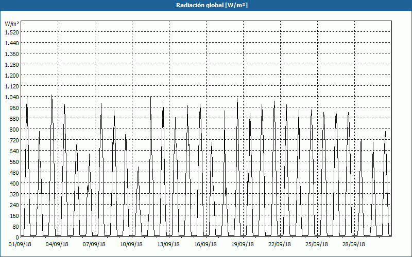Click the 880 y-axis value
The image size is (412, 257).
(x=14, y=119)
